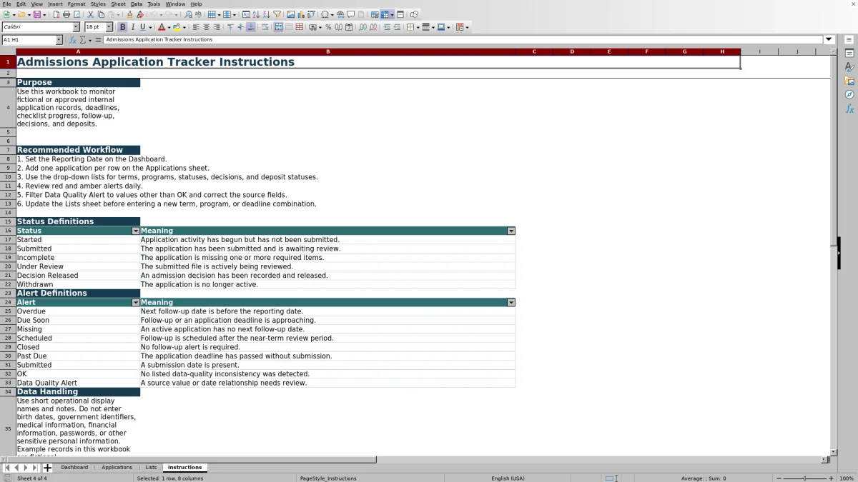Open the Sheet menu
This screenshot has height=482, width=858.
pyautogui.click(x=118, y=4)
